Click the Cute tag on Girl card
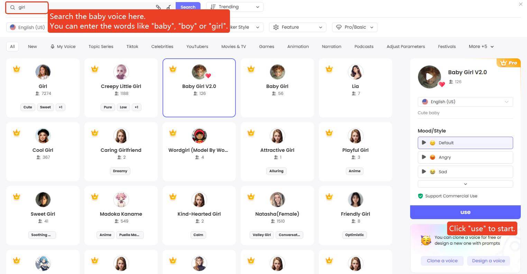This screenshot has height=274, width=527. (x=28, y=107)
